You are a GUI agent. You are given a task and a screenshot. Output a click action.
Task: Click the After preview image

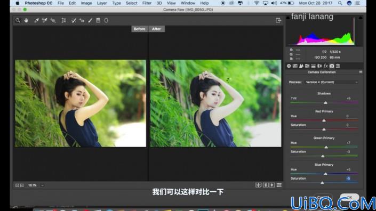[216, 103]
